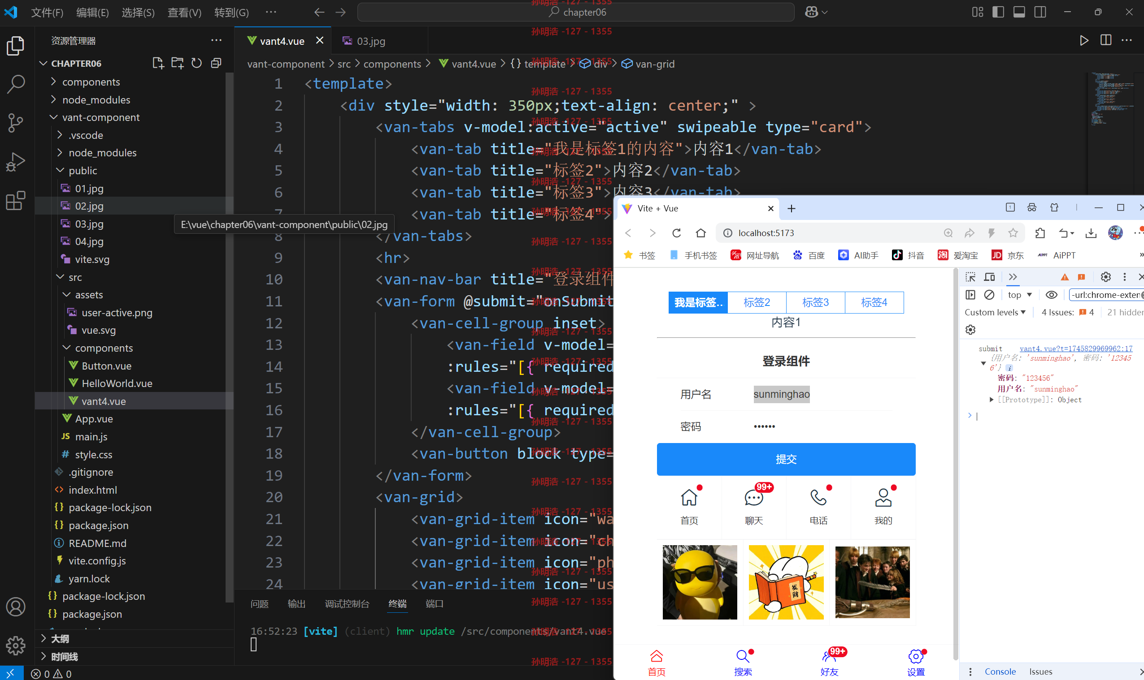Image resolution: width=1144 pixels, height=680 pixels.
Task: Open App.vue in the file tree
Action: tap(94, 419)
